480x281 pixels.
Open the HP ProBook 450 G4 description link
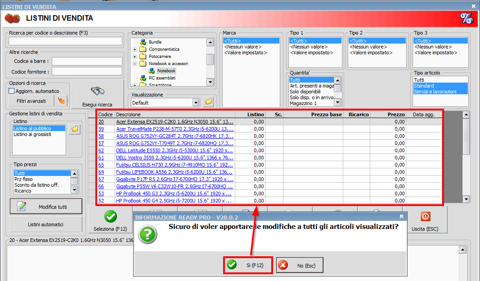[174, 201]
